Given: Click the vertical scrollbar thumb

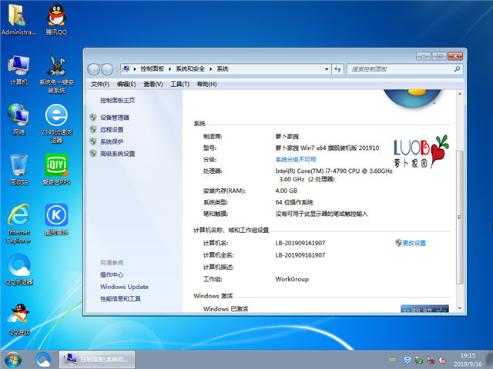Looking at the screenshot, I should point(460,217).
